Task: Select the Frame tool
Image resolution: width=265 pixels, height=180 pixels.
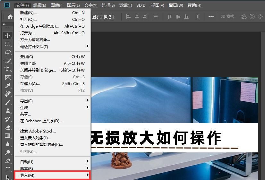Action: pos(8,77)
